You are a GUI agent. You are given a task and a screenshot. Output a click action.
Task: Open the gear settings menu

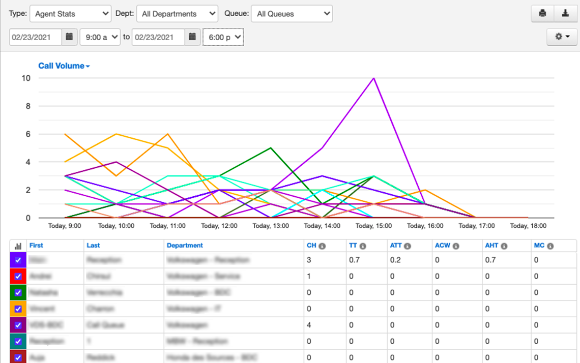[562, 37]
